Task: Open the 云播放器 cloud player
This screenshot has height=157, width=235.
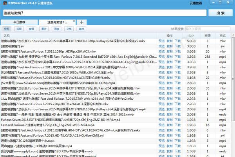Action: (x=196, y=3)
